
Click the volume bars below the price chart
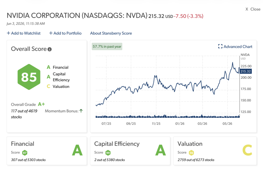click(x=167, y=116)
